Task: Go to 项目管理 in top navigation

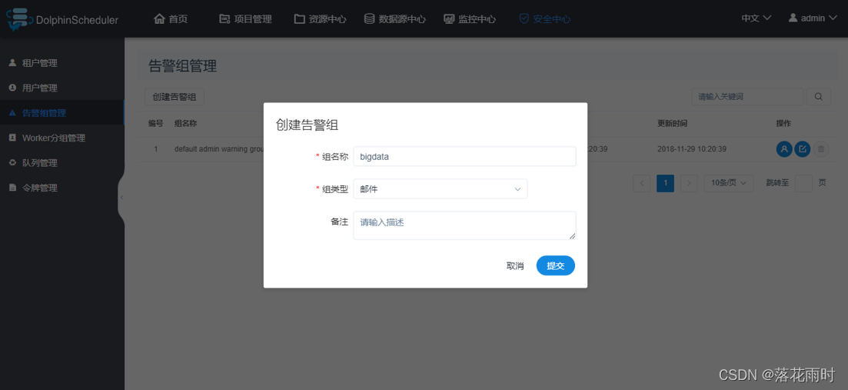Action: tap(245, 19)
